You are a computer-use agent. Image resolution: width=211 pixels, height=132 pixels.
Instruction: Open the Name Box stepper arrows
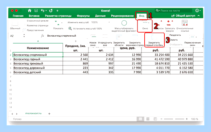pyautogui.click(x=24, y=36)
